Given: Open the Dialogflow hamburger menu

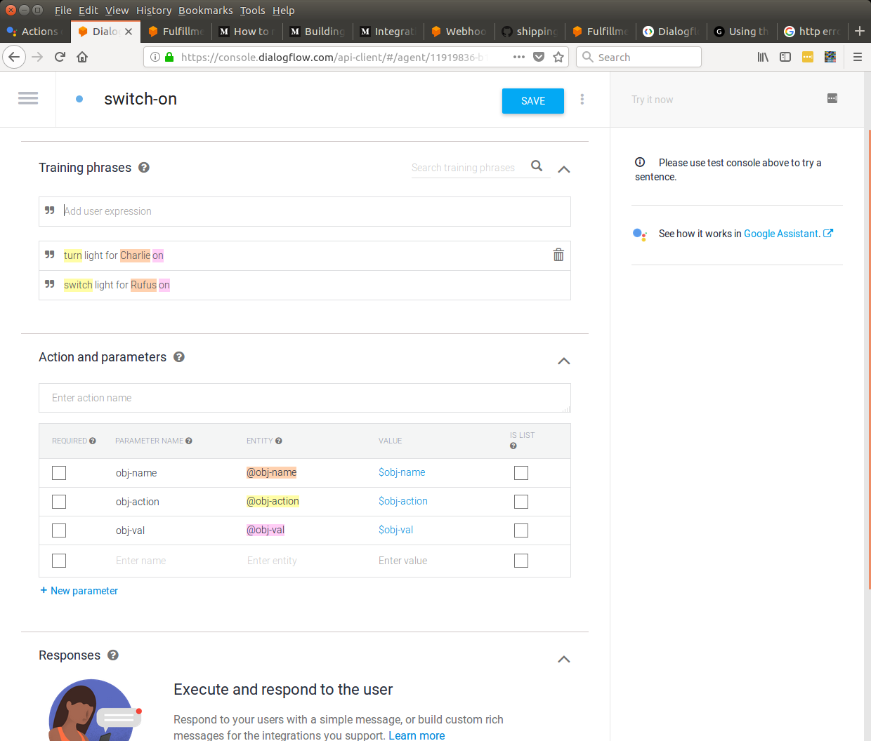Looking at the screenshot, I should 28,98.
